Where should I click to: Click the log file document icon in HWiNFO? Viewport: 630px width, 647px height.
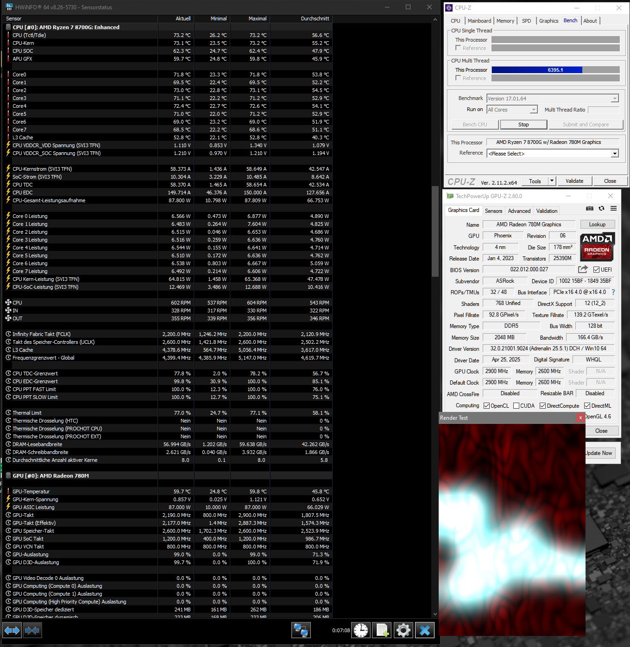coord(382,630)
